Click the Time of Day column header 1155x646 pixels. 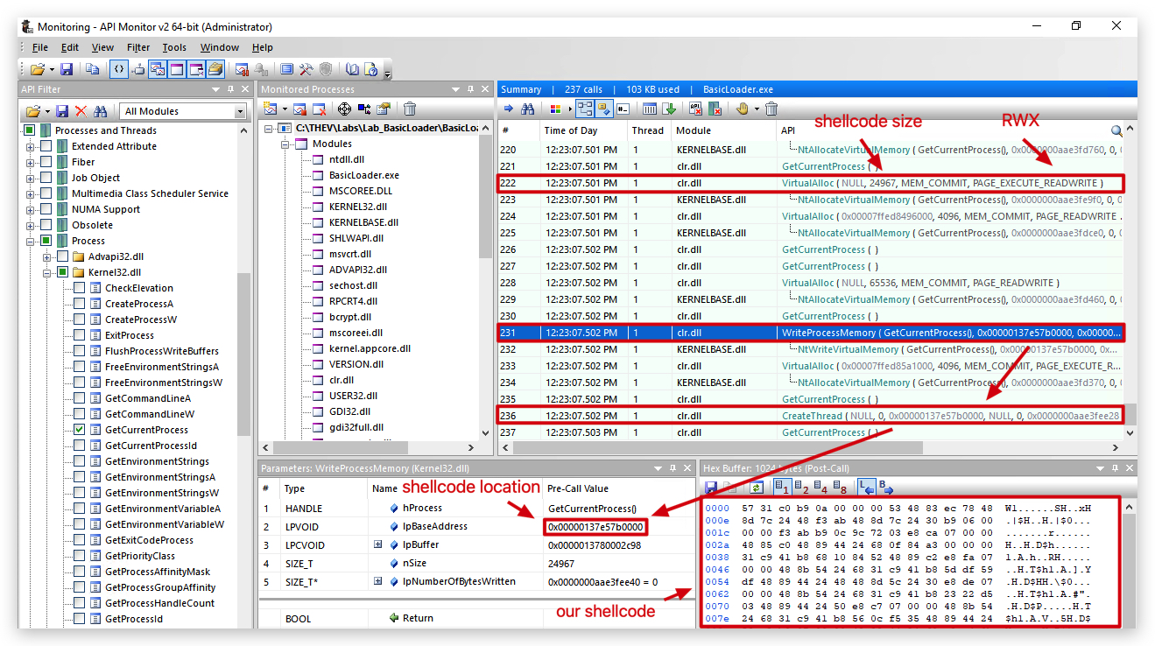tap(583, 130)
